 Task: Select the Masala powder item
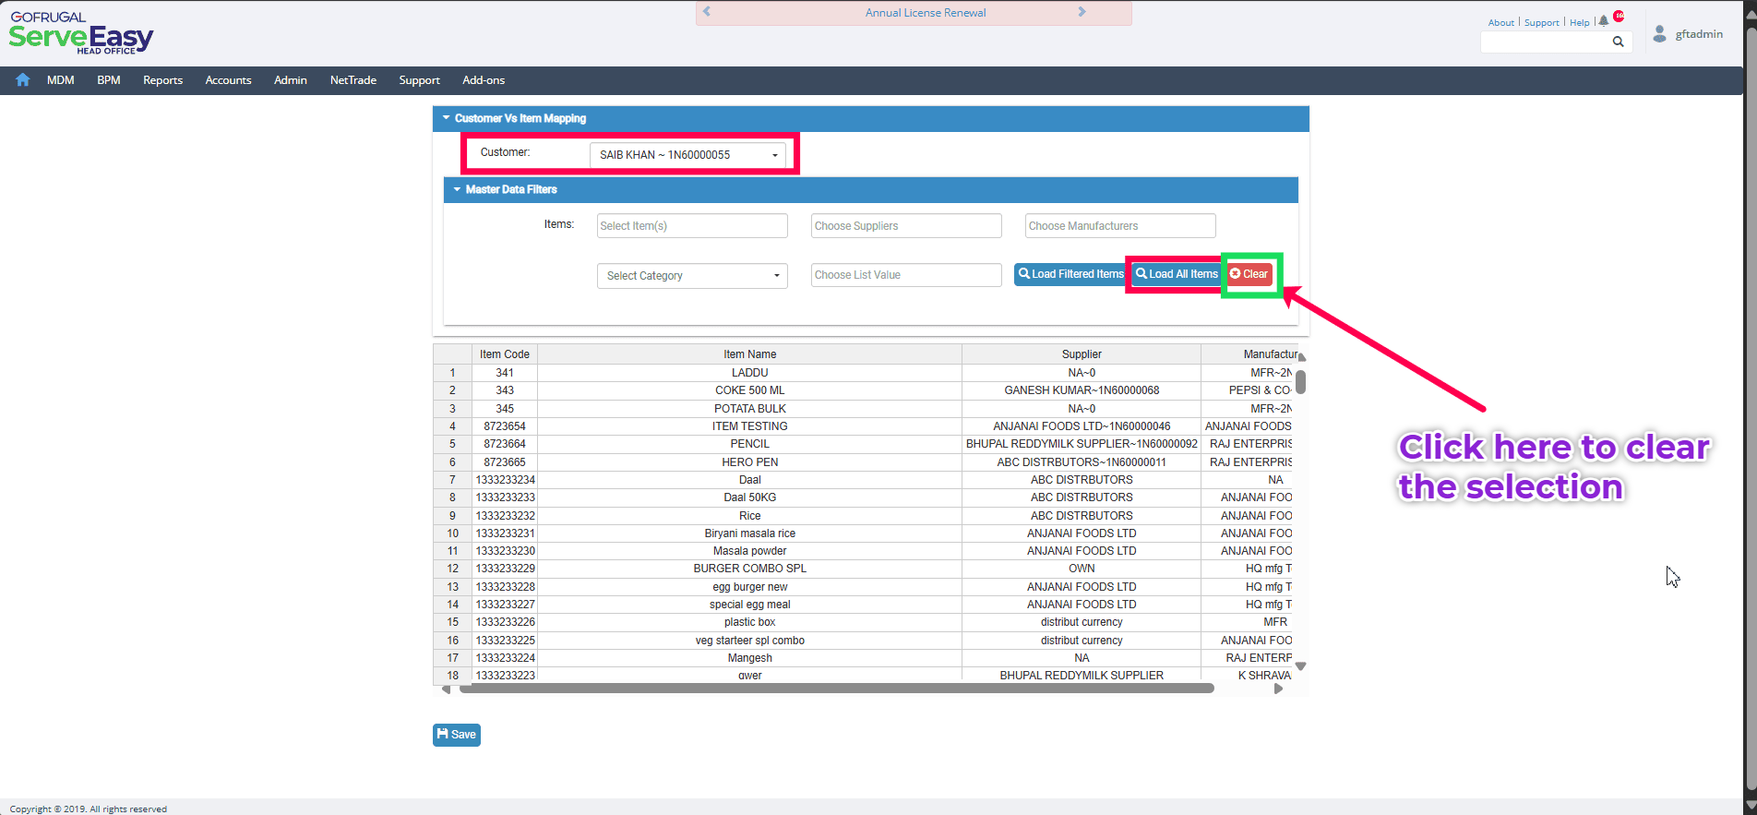pos(749,551)
